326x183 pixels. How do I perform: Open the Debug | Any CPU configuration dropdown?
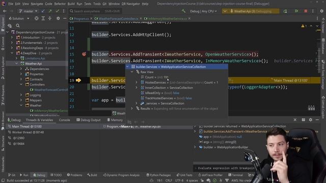[x=203, y=11]
